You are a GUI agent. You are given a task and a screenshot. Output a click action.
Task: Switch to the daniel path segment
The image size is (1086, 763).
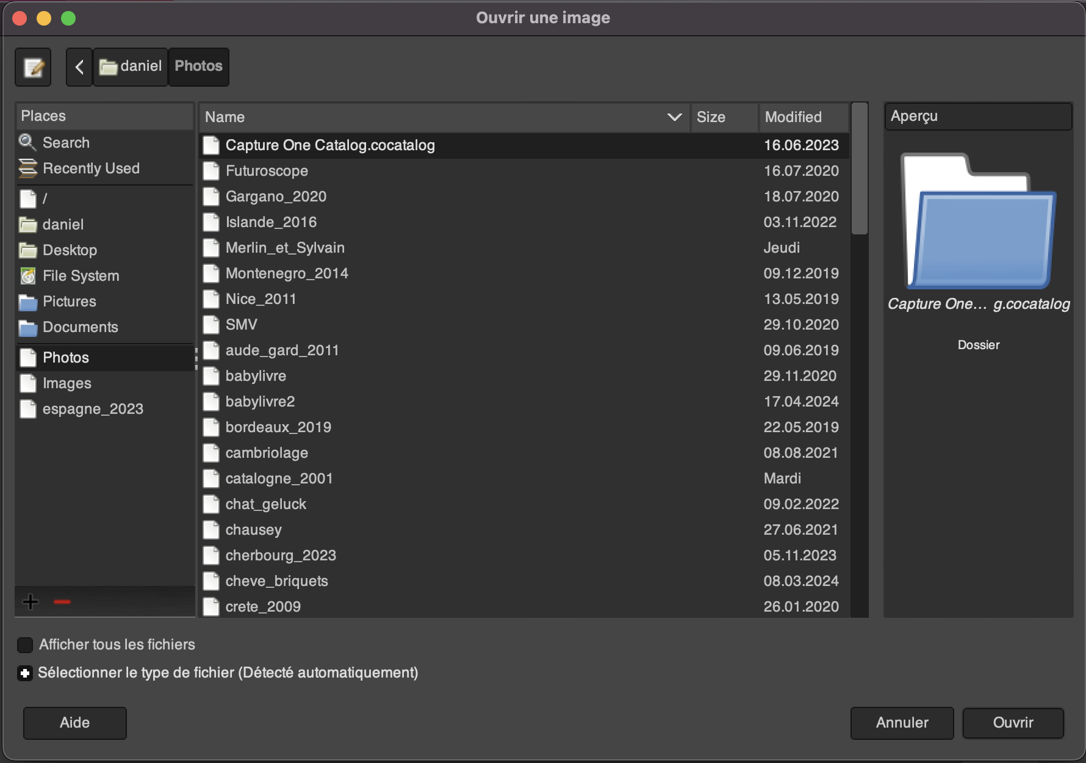131,67
